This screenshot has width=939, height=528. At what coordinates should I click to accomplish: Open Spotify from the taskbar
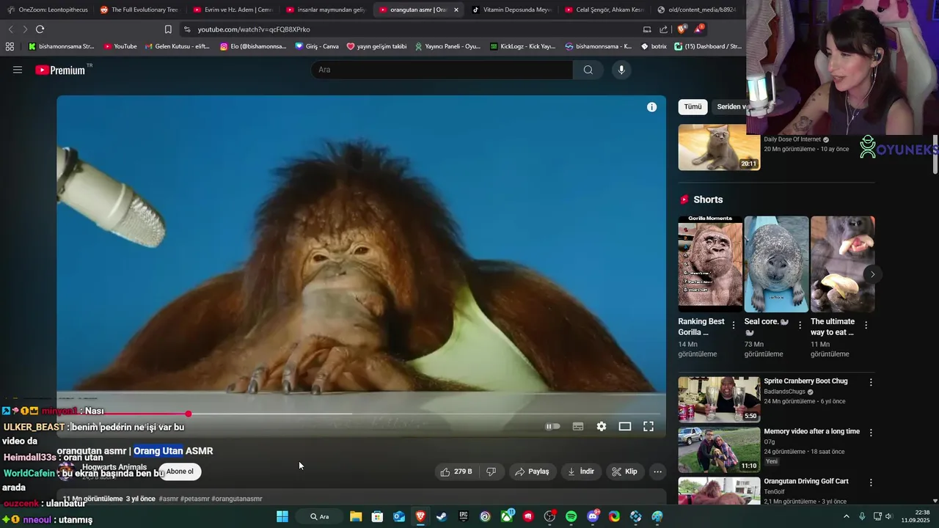[x=571, y=516]
